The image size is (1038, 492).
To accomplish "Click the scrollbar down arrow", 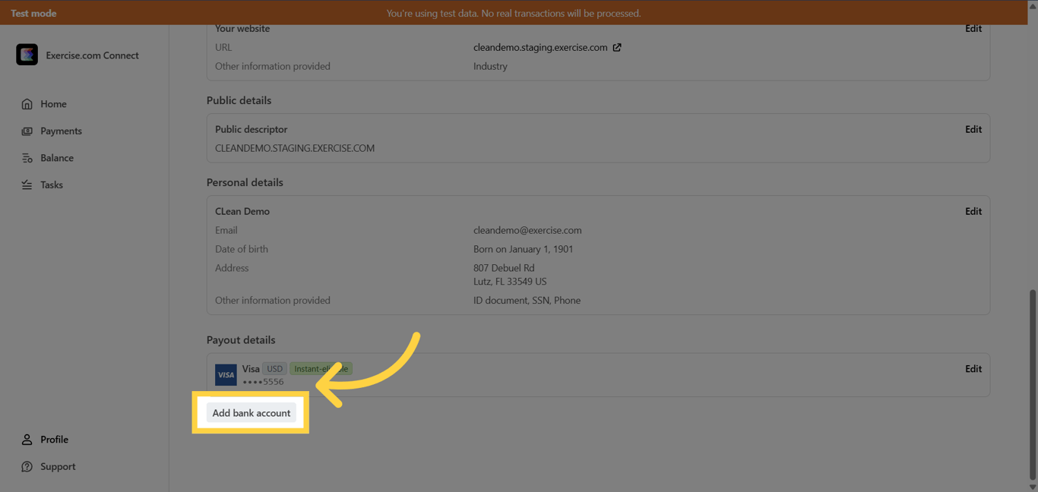I will tap(1032, 487).
